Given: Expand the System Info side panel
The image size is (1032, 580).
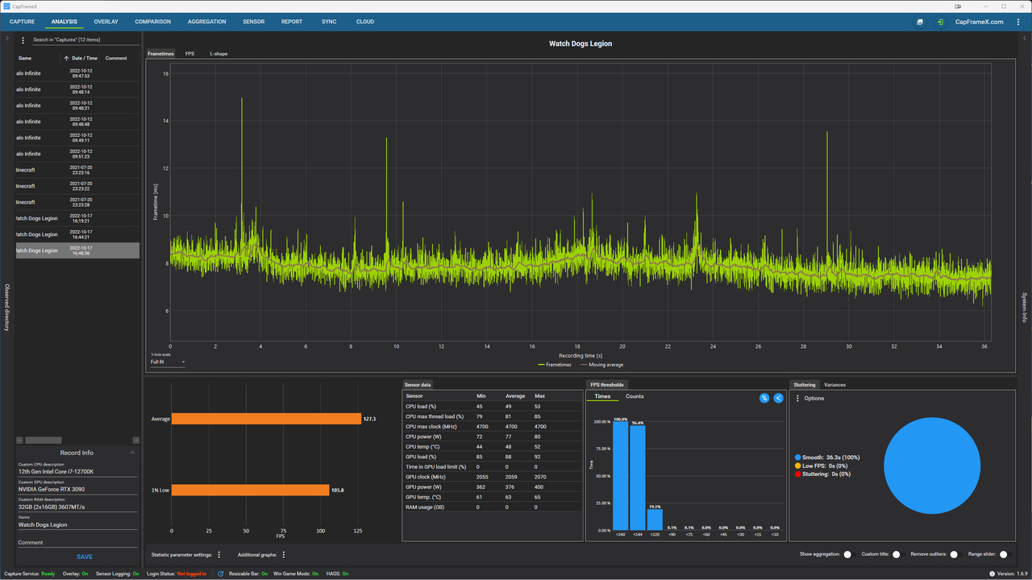Looking at the screenshot, I should pyautogui.click(x=1025, y=38).
